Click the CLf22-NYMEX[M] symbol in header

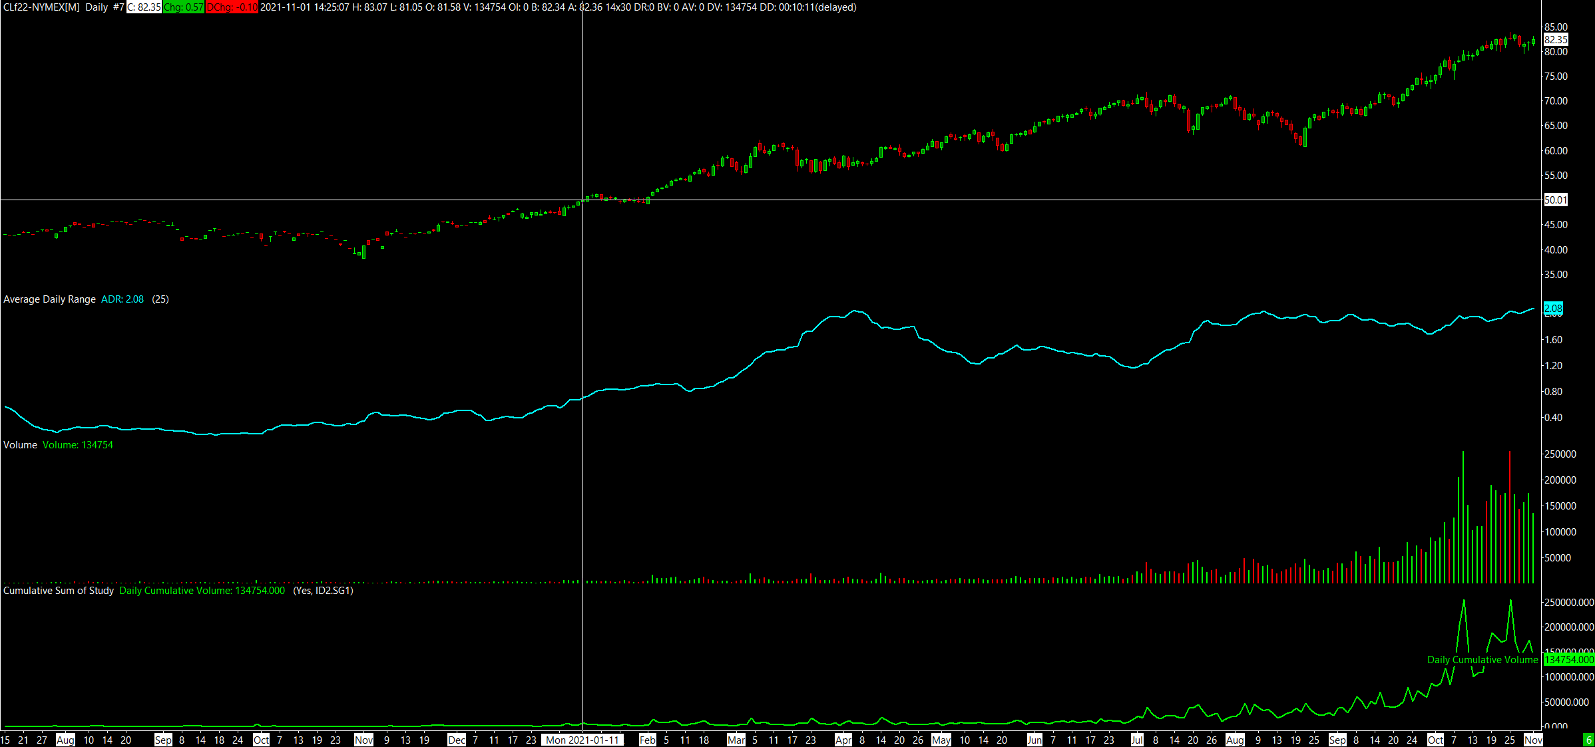[41, 7]
